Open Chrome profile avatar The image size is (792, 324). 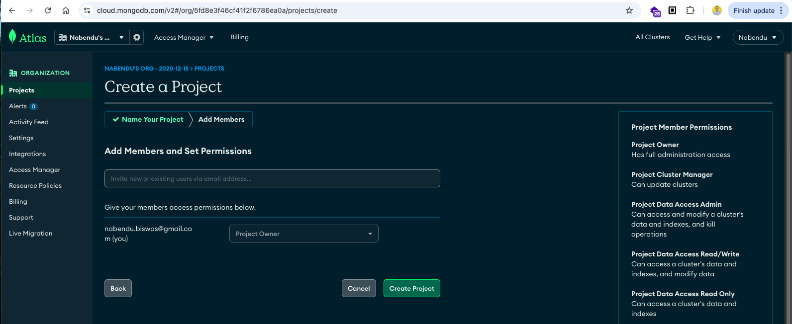[x=717, y=10]
